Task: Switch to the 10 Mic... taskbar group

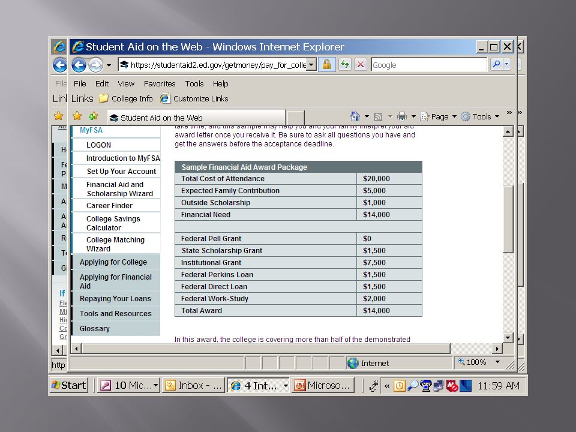Action: pos(128,385)
